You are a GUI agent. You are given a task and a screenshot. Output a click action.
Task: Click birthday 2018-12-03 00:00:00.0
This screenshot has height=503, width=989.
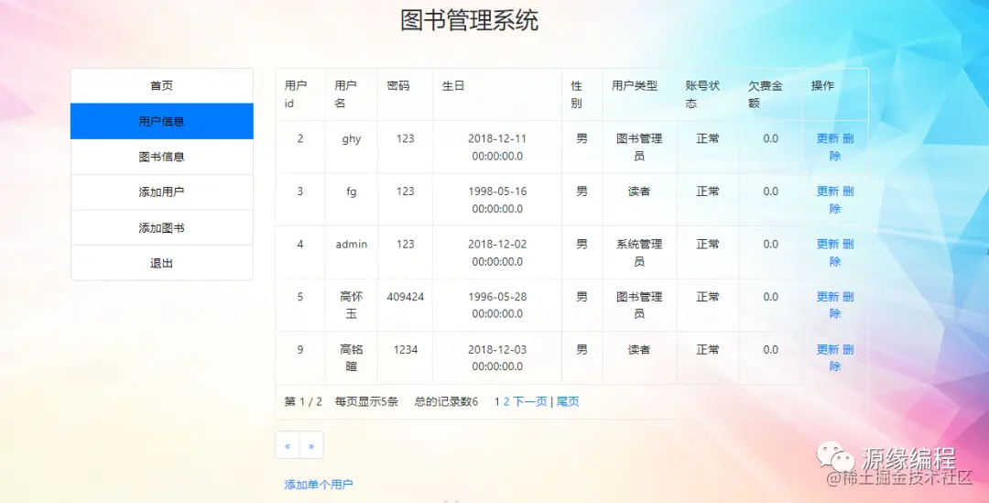497,358
